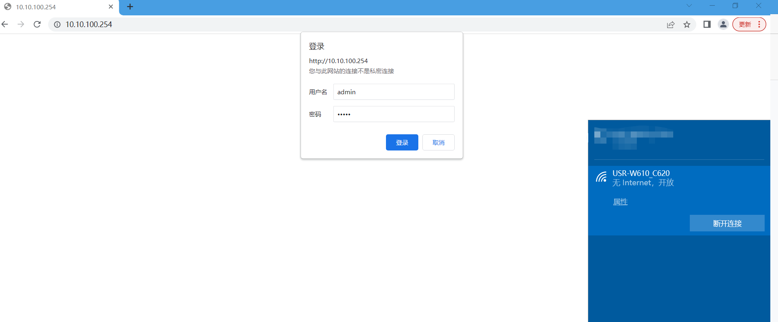778x322 pixels.
Task: Click the 密码 password field
Action: click(x=393, y=114)
